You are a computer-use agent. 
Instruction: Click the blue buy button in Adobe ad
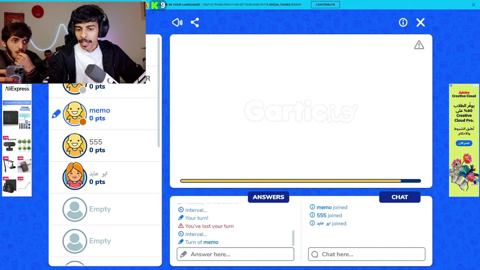[x=464, y=143]
